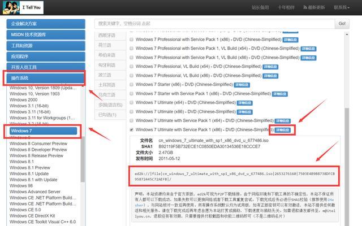Open 详细信息 for Windows 7 Ultimate (x64)
Image resolution: width=362 pixels, height=226 pixels.
pos(244,103)
